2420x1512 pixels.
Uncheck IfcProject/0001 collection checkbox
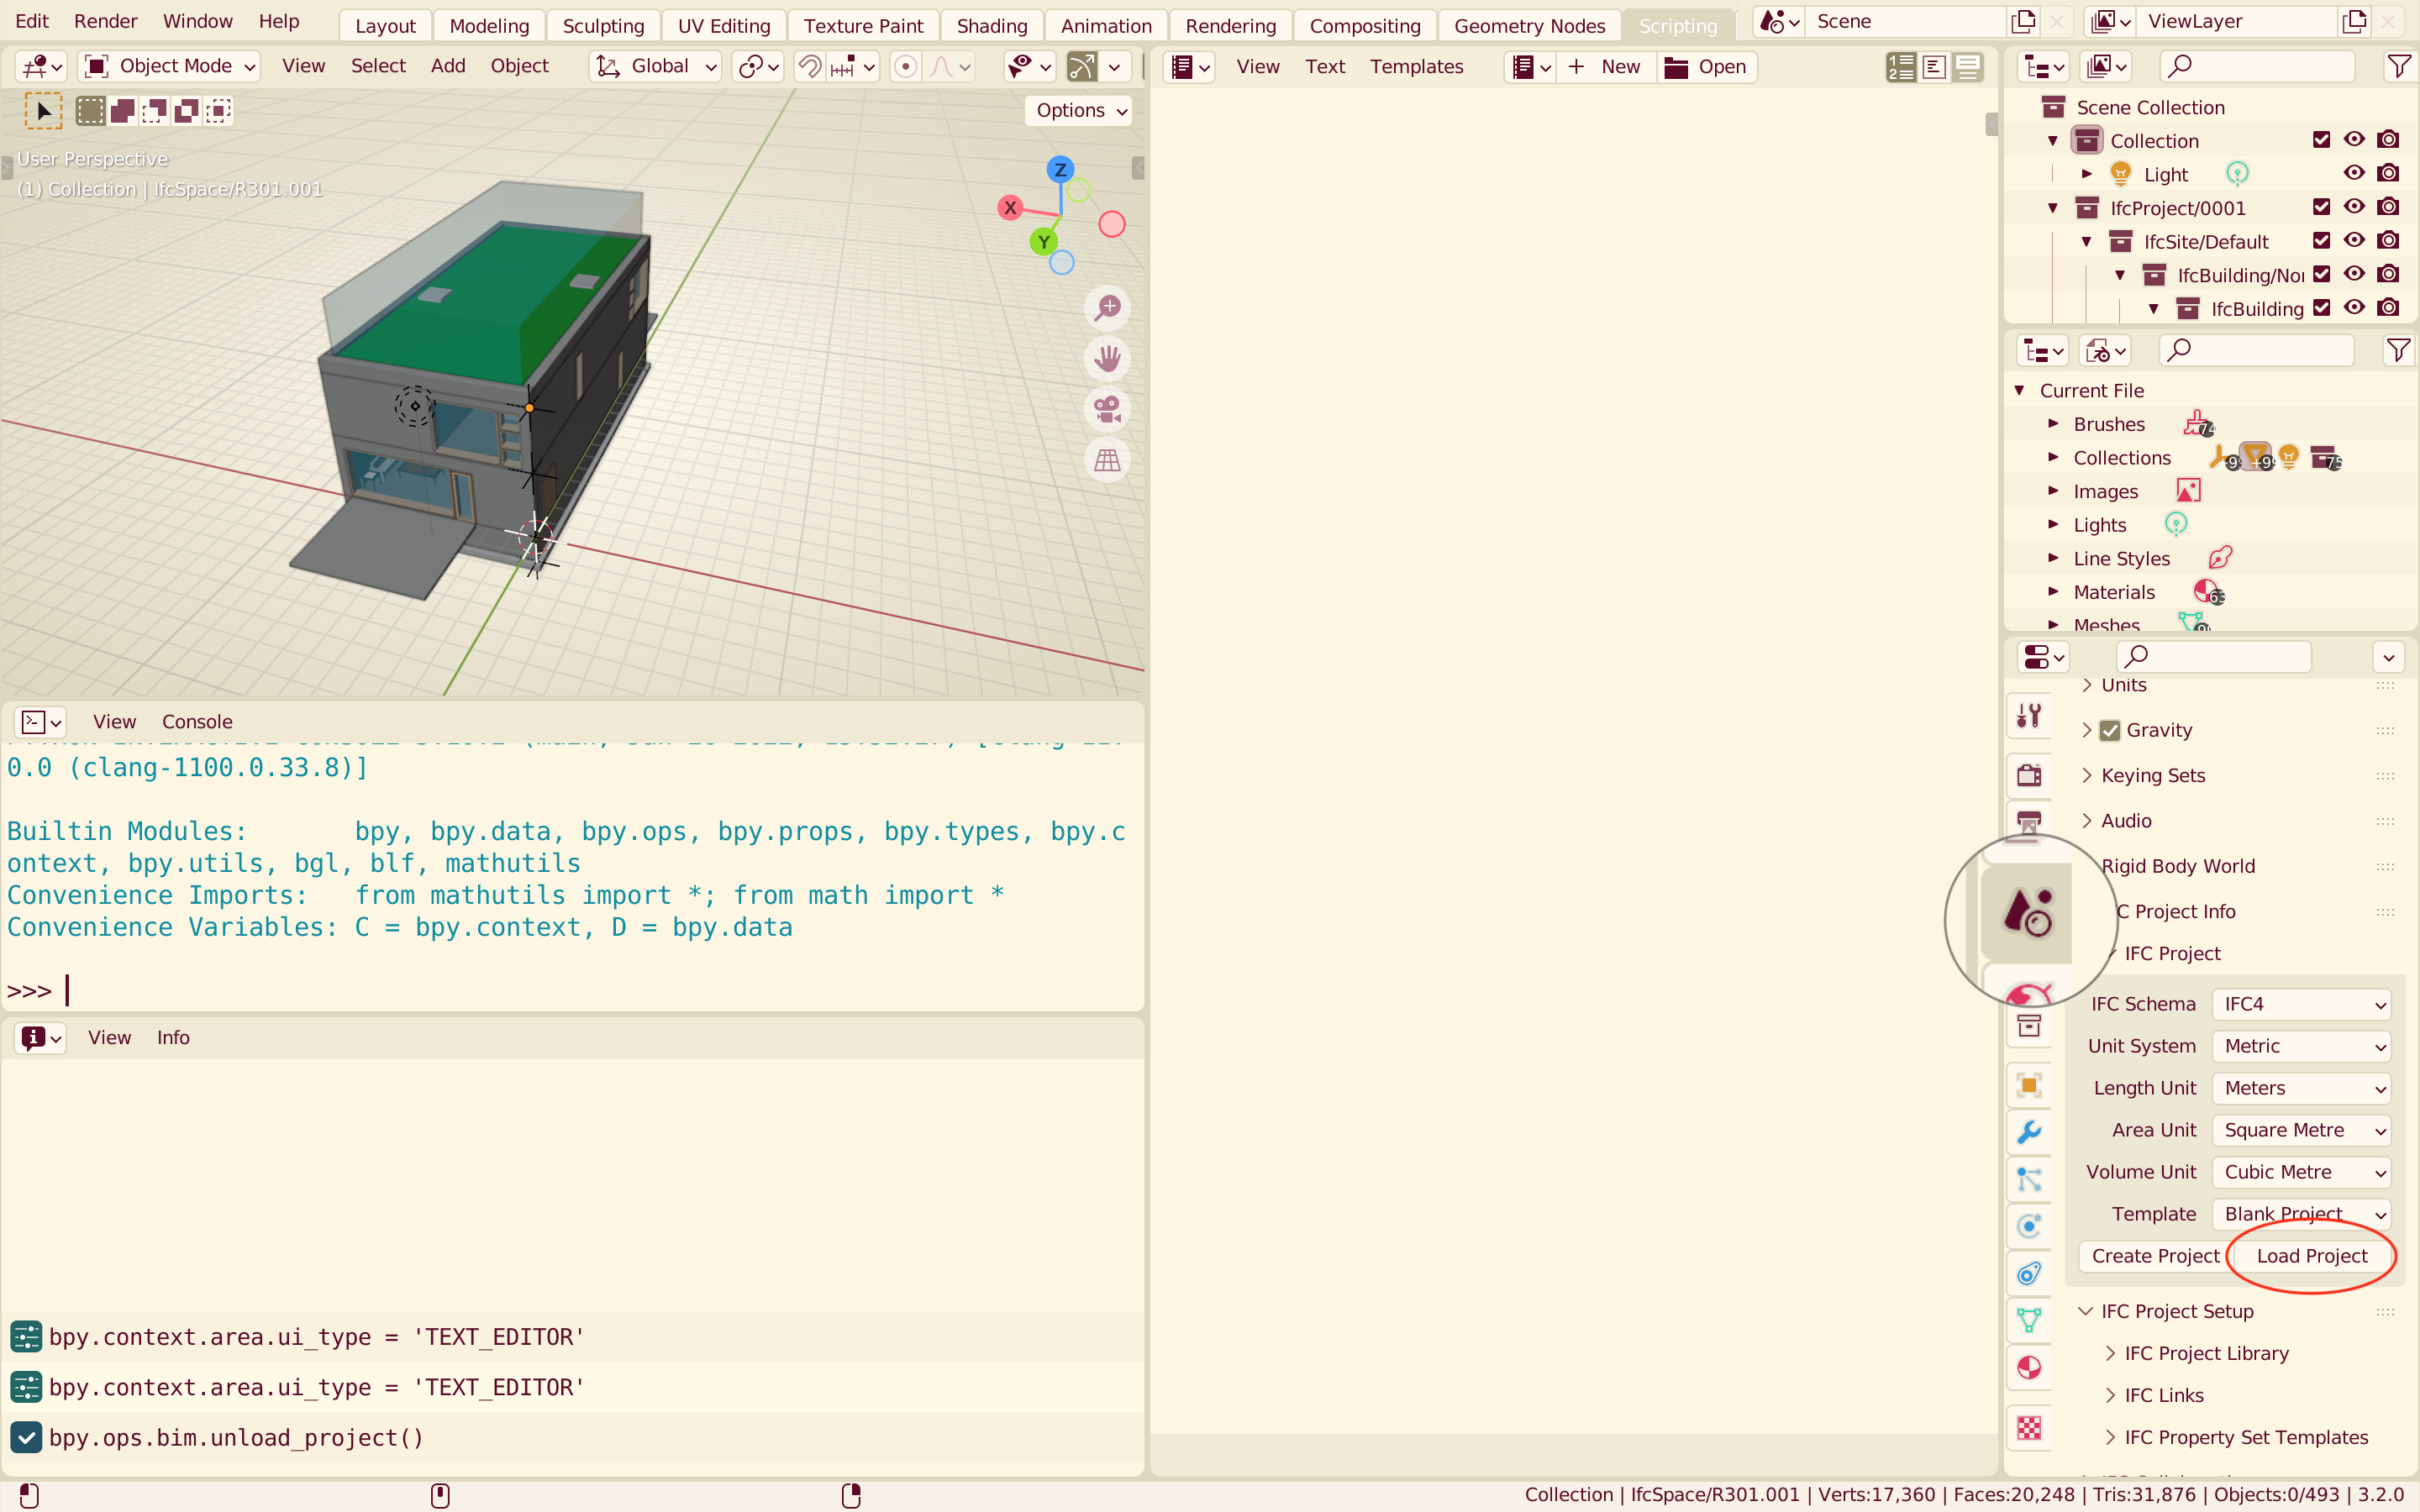coord(2321,207)
